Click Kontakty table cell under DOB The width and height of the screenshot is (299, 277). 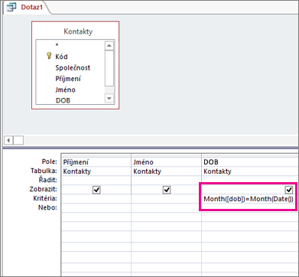pyautogui.click(x=250, y=171)
